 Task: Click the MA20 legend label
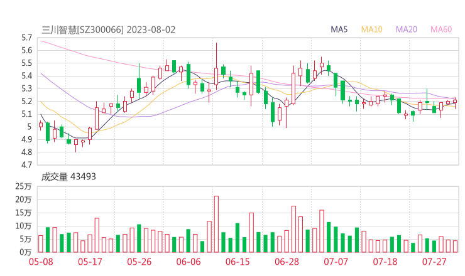(407, 29)
